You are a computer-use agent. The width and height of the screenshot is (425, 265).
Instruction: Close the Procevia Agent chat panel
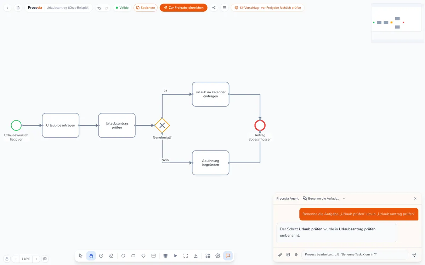pos(415,199)
